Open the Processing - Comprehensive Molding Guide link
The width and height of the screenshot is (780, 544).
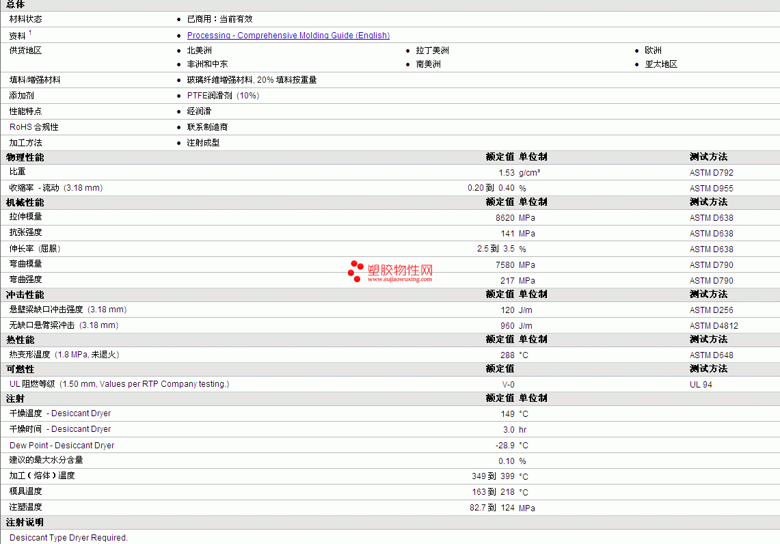pyautogui.click(x=288, y=36)
